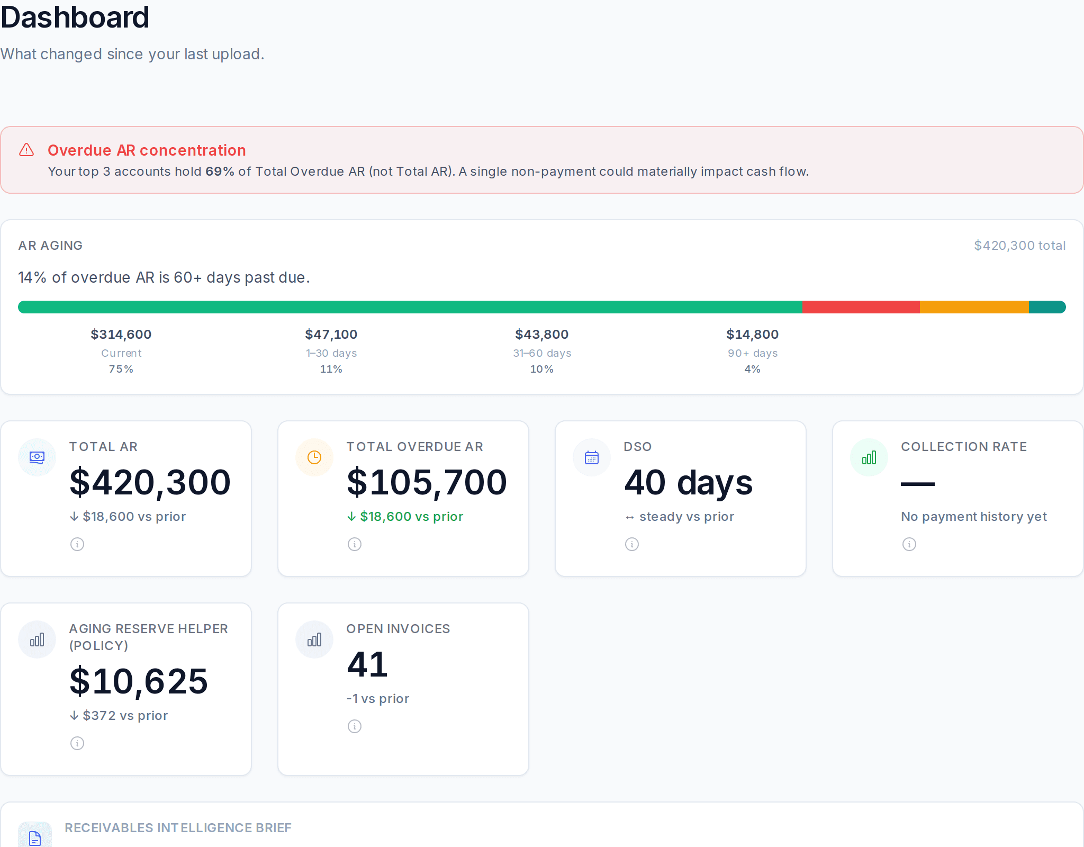
Task: Click the $105,700 Total Overdue AR value
Action: 427,482
